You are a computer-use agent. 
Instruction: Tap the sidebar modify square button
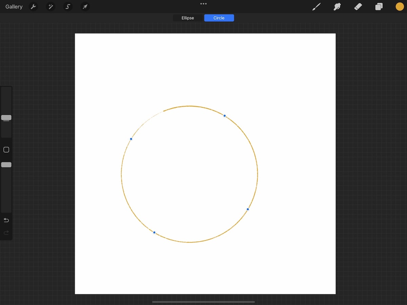tap(6, 149)
